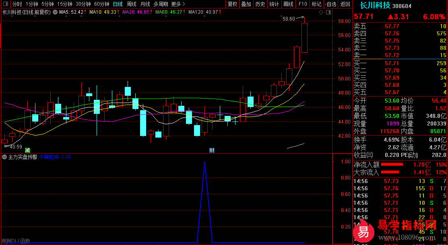The width and height of the screenshot is (448, 245).
Task: Click the MA10: 49.33 label
Action: tap(103, 12)
